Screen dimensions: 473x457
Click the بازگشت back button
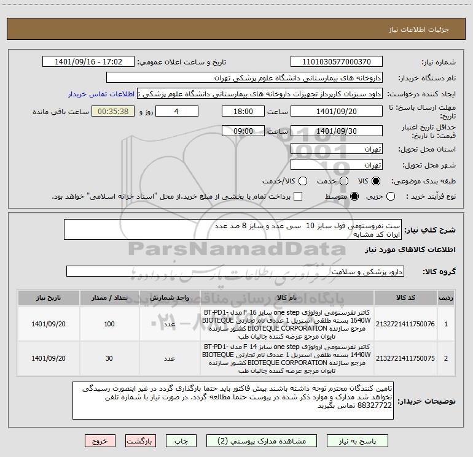click(x=141, y=441)
